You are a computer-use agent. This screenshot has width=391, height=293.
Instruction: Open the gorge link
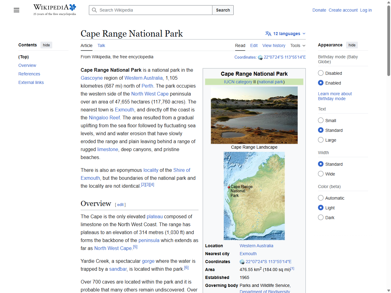pyautogui.click(x=148, y=261)
